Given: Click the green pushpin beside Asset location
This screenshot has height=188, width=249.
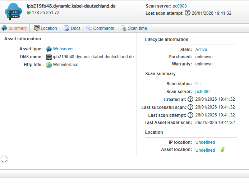Looking at the screenshot, I should [x=222, y=150].
